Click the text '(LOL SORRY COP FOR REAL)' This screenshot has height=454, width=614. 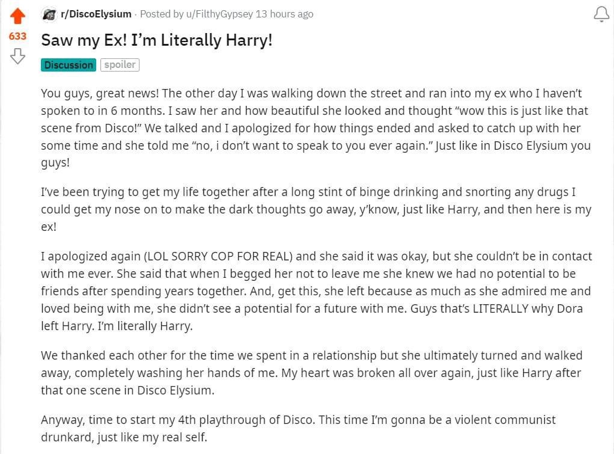click(x=218, y=256)
